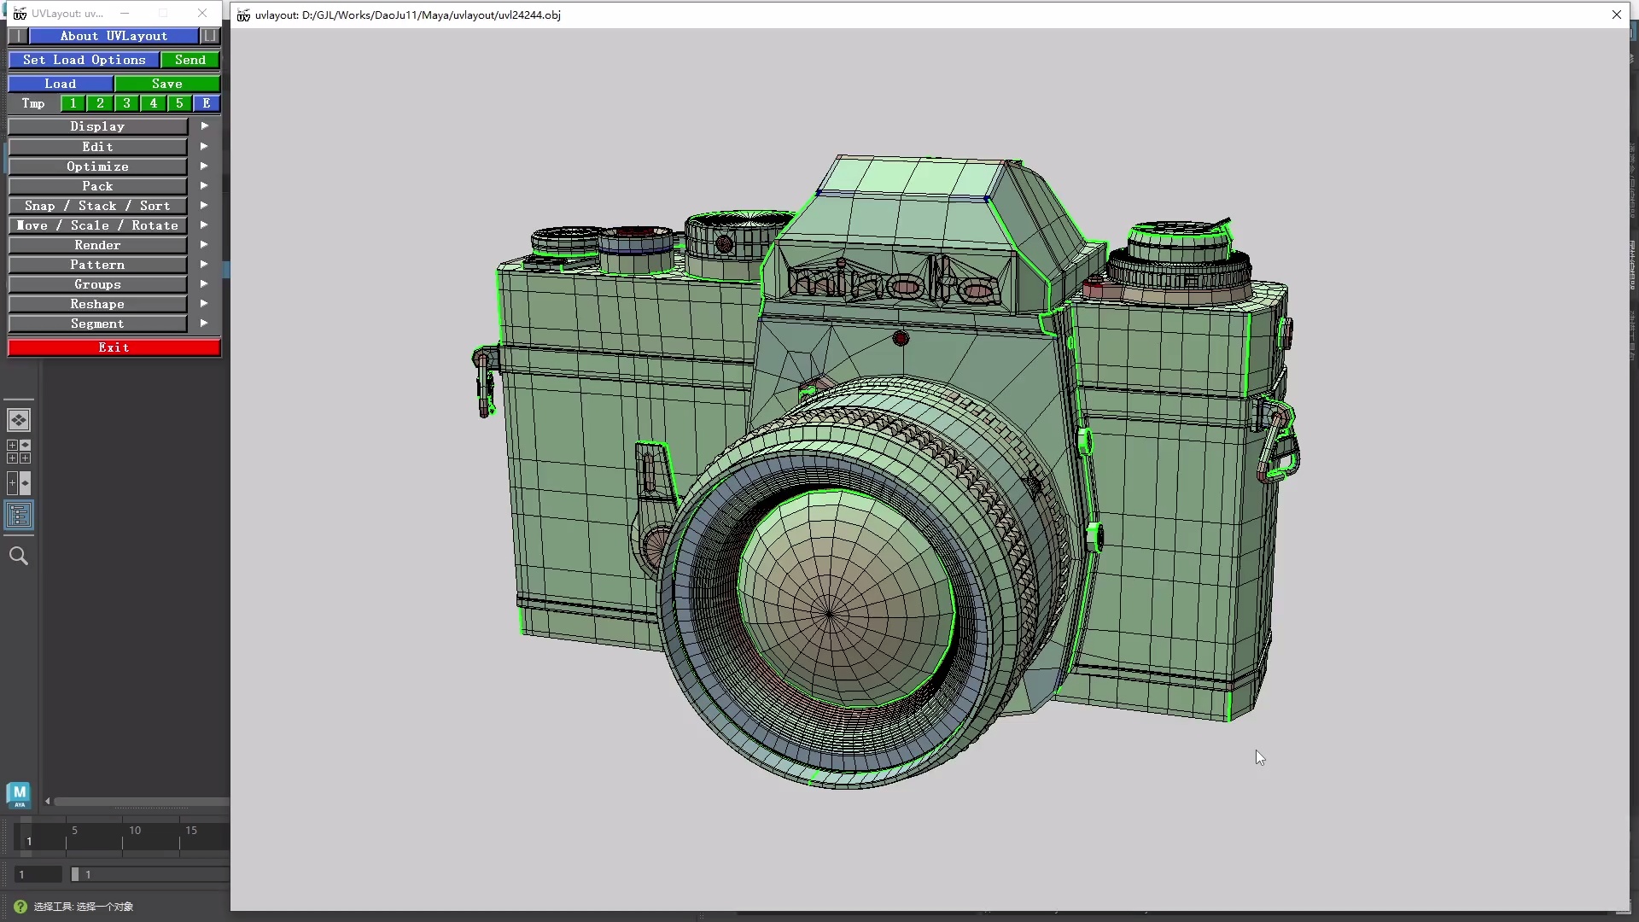
Task: Click the playback start frame input field
Action: pos(38,874)
